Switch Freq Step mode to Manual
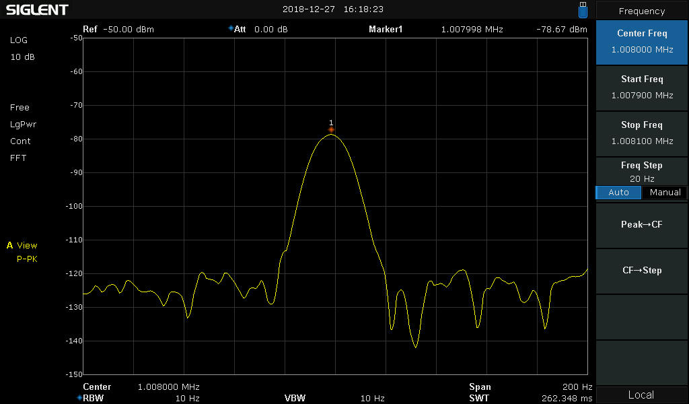Image resolution: width=689 pixels, height=404 pixels. [665, 193]
